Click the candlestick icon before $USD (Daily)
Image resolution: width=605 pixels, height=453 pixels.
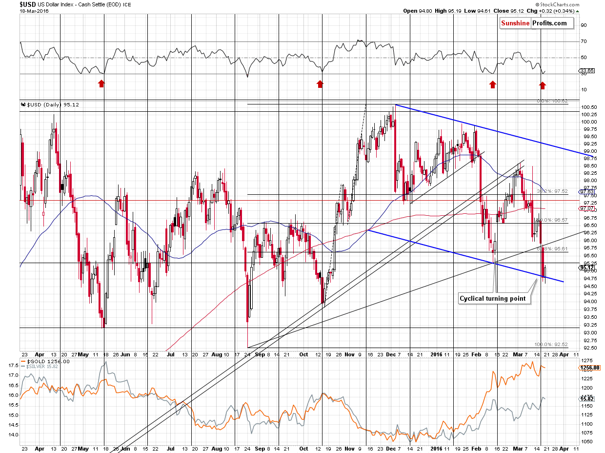(x=22, y=104)
